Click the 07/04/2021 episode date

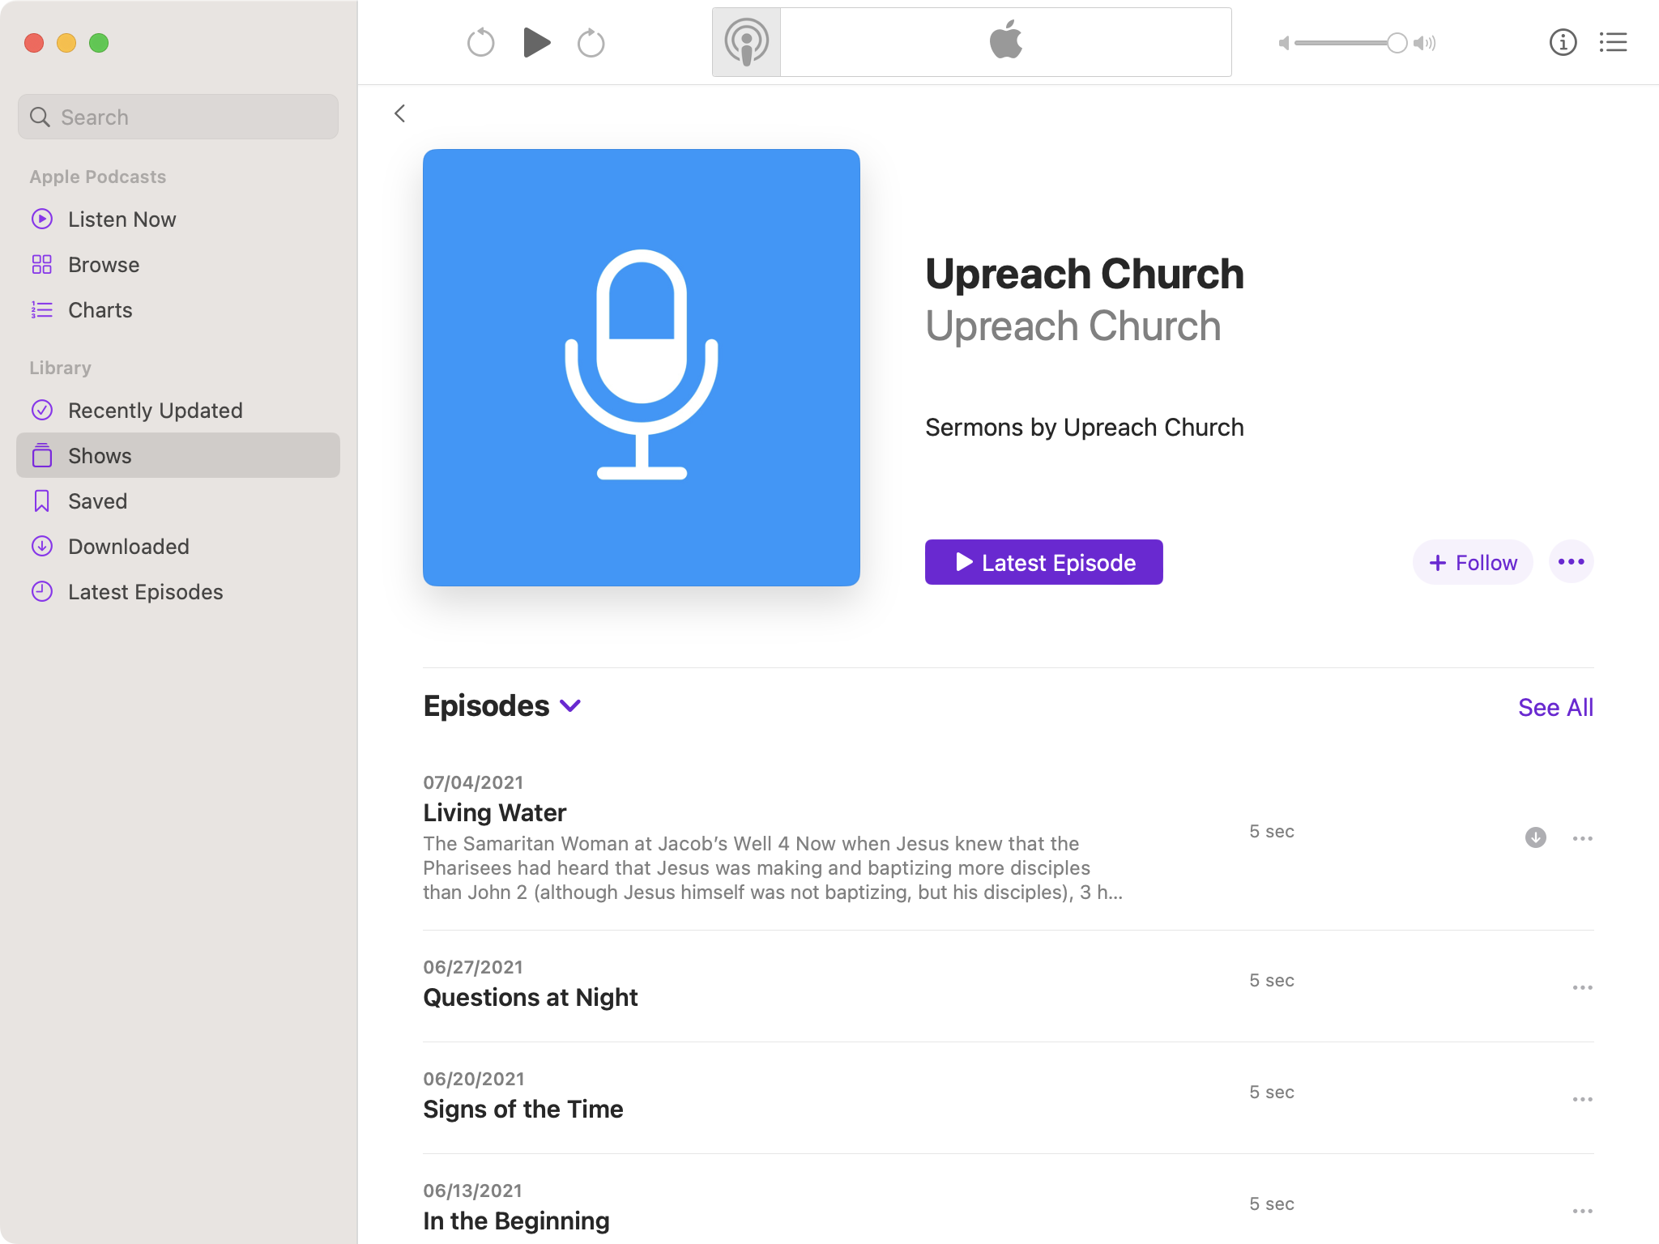tap(473, 782)
